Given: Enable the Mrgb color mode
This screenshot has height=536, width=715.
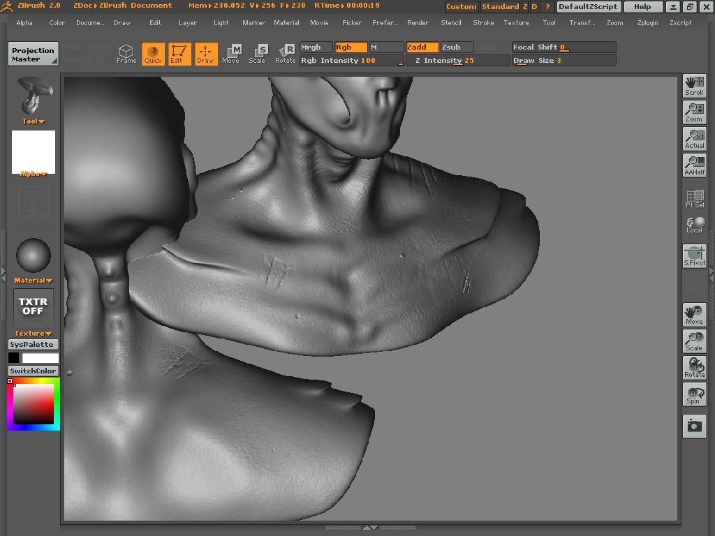Looking at the screenshot, I should (x=316, y=47).
